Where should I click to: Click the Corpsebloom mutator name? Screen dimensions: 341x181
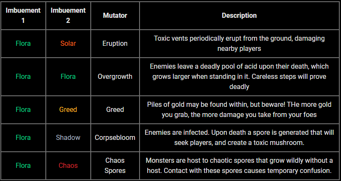[115, 137]
